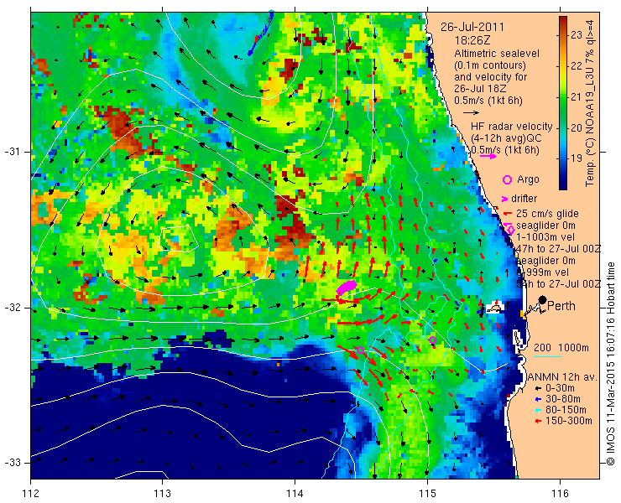
Task: Click the red 25 cm/s glide legend mark
Action: tap(507, 214)
